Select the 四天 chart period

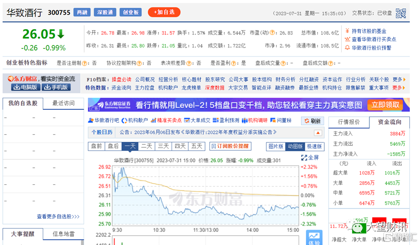pyautogui.click(x=180, y=146)
